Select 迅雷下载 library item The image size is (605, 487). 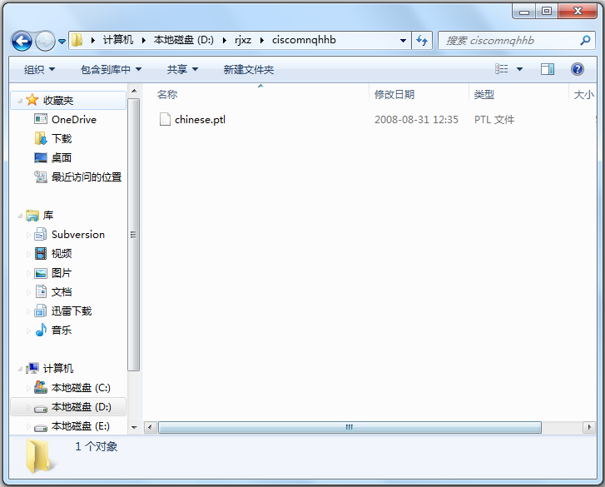tap(72, 311)
